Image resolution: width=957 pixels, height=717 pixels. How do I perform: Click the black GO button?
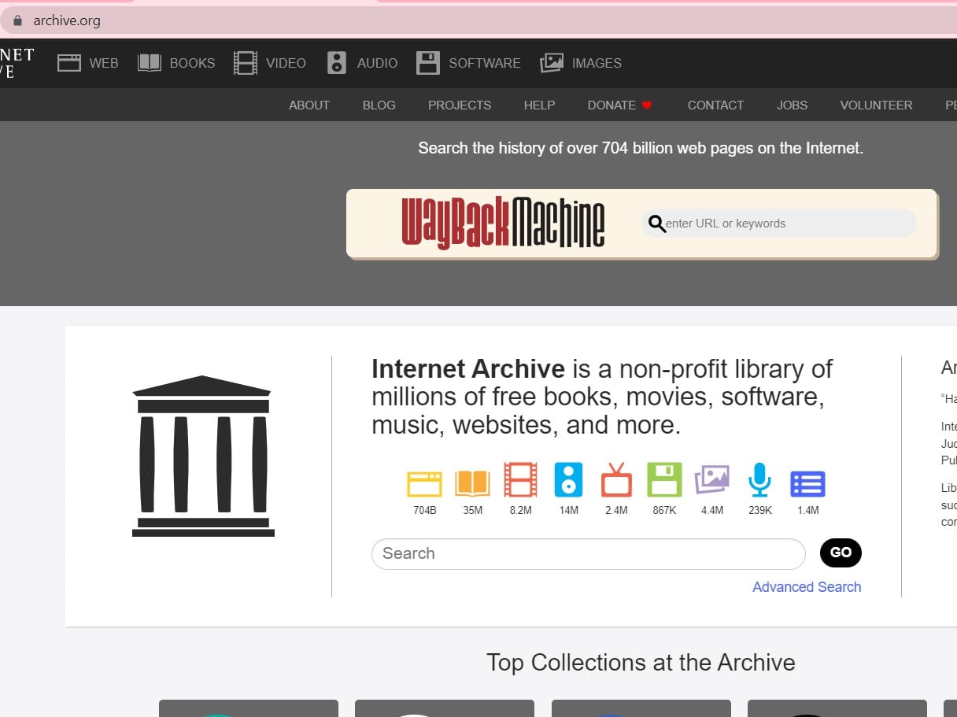coord(841,553)
